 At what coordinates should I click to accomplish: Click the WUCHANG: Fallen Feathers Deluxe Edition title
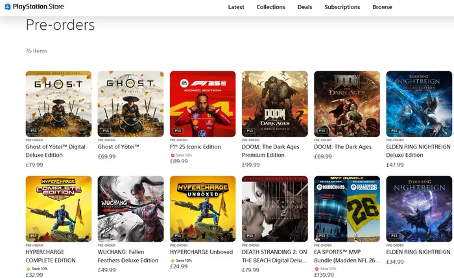128,257
